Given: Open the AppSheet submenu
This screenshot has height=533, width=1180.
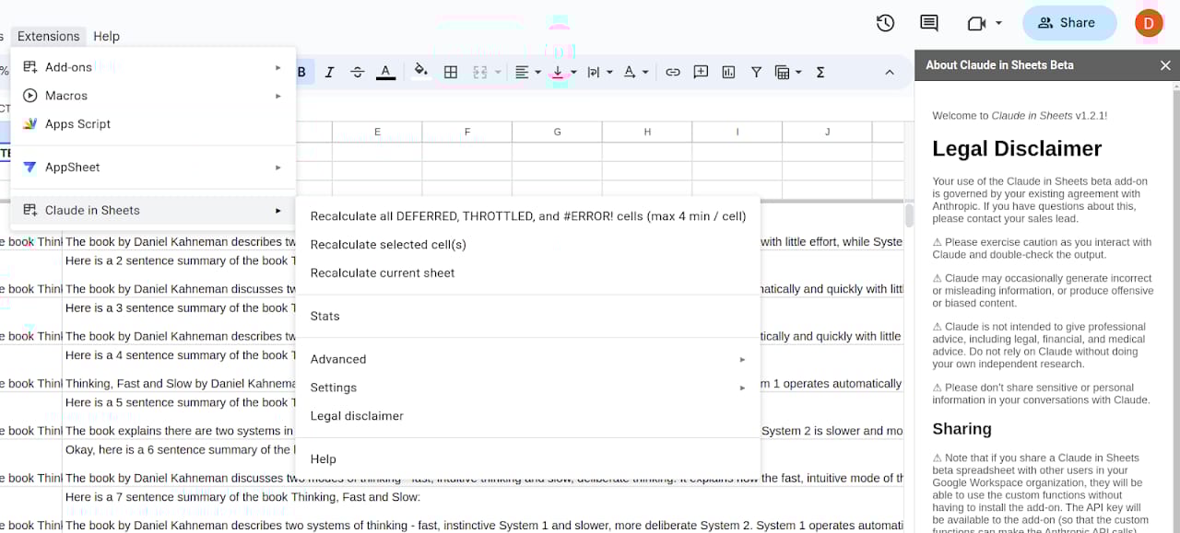Looking at the screenshot, I should (153, 168).
